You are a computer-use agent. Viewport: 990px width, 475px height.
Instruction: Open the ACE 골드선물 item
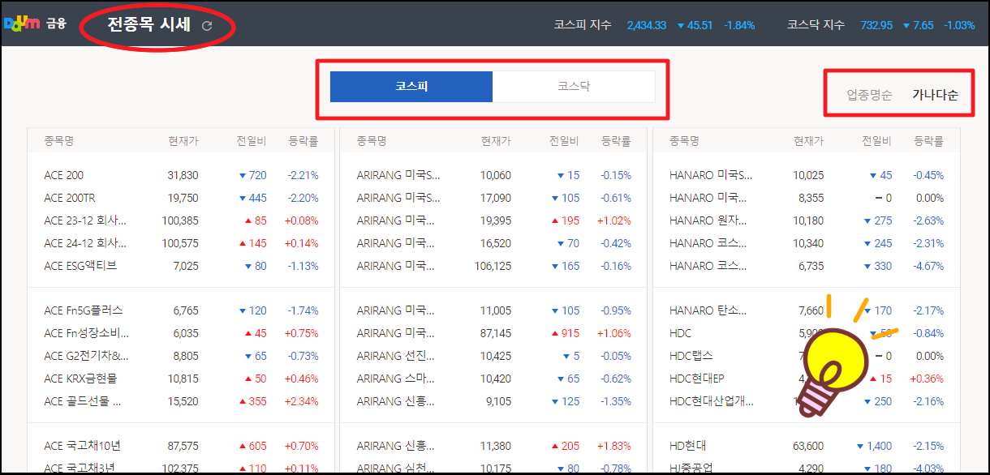[83, 401]
